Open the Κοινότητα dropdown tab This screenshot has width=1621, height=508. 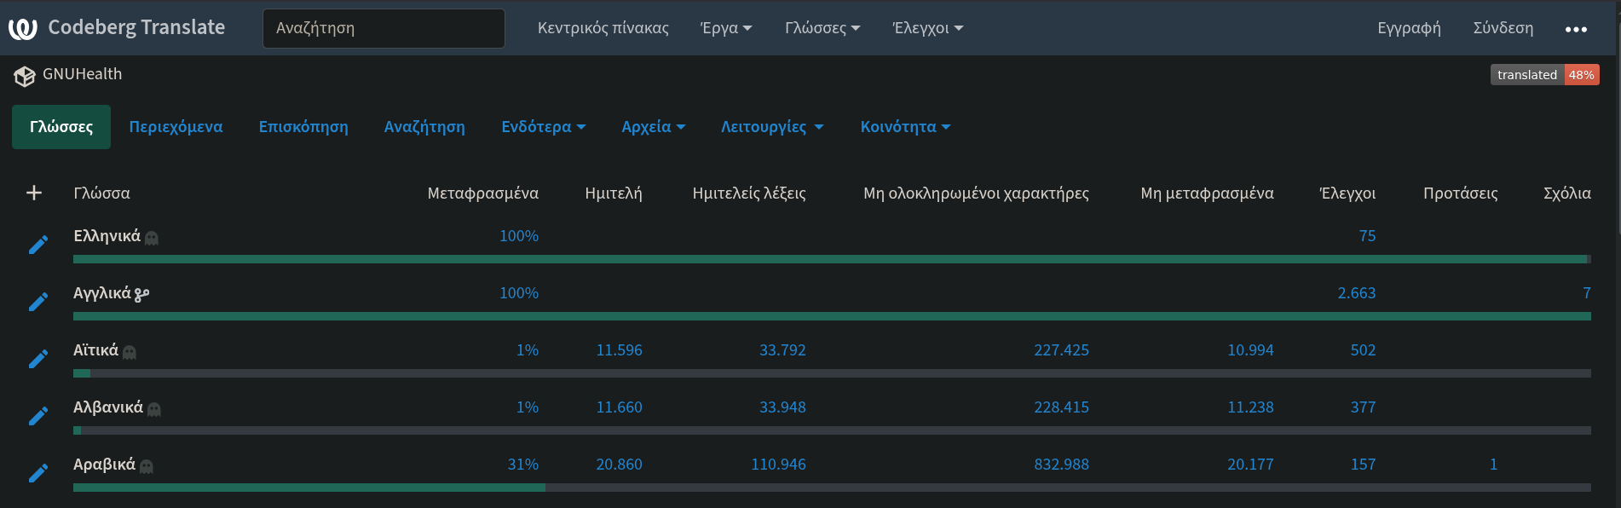pyautogui.click(x=904, y=127)
